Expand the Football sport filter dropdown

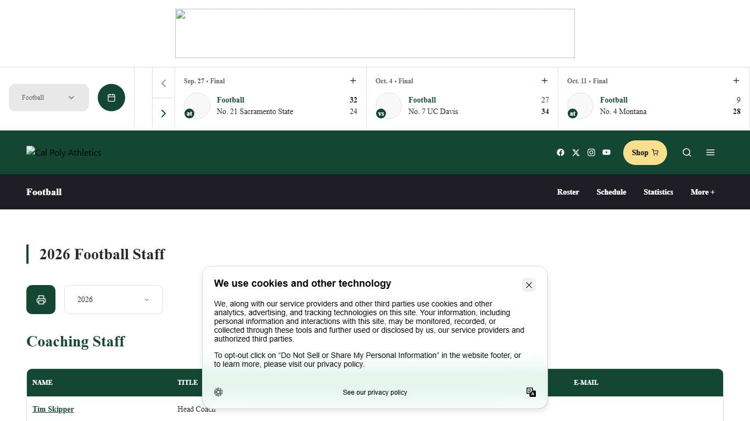[x=49, y=98]
